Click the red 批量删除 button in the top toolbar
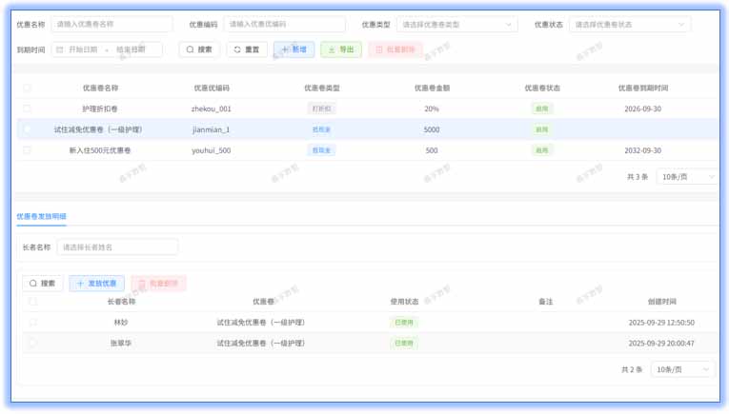Screen dimensions: 729x414 [395, 49]
